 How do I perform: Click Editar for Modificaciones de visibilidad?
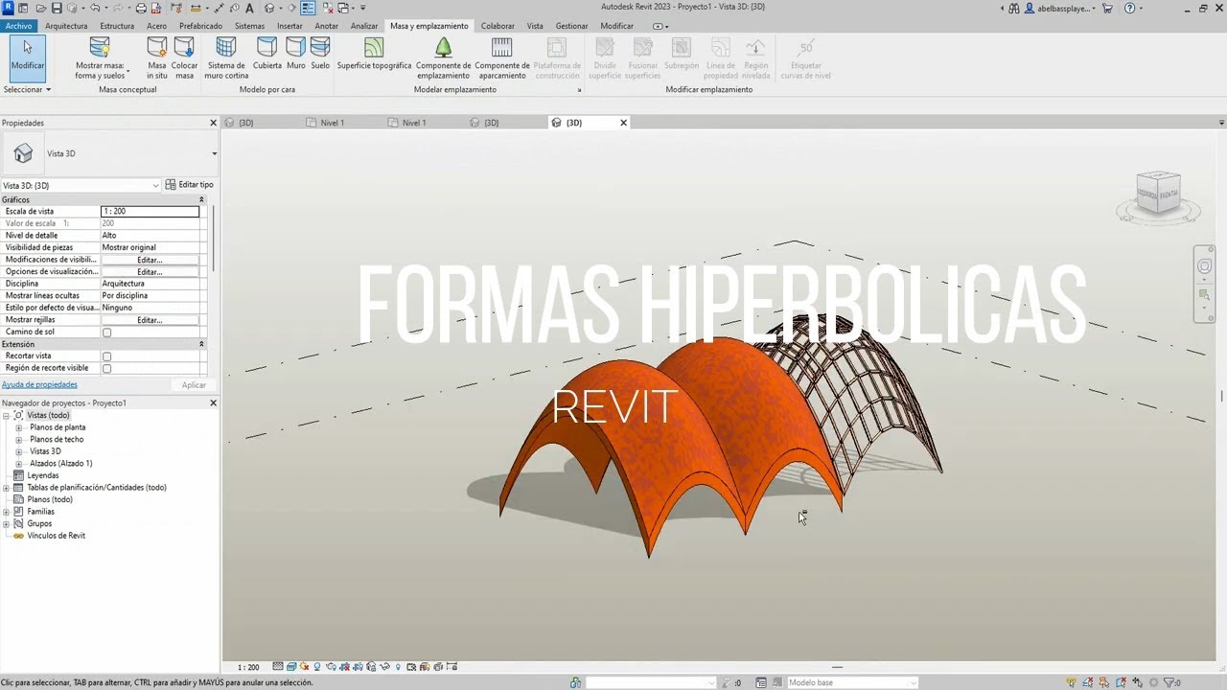(x=150, y=260)
